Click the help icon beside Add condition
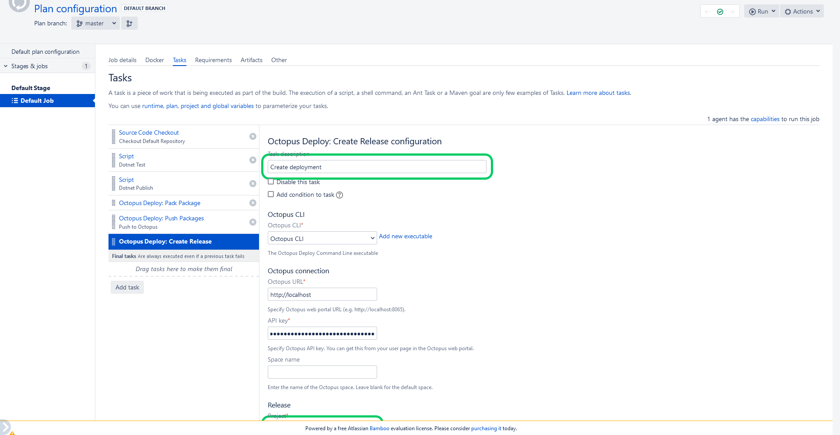This screenshot has height=435, width=840. point(339,195)
